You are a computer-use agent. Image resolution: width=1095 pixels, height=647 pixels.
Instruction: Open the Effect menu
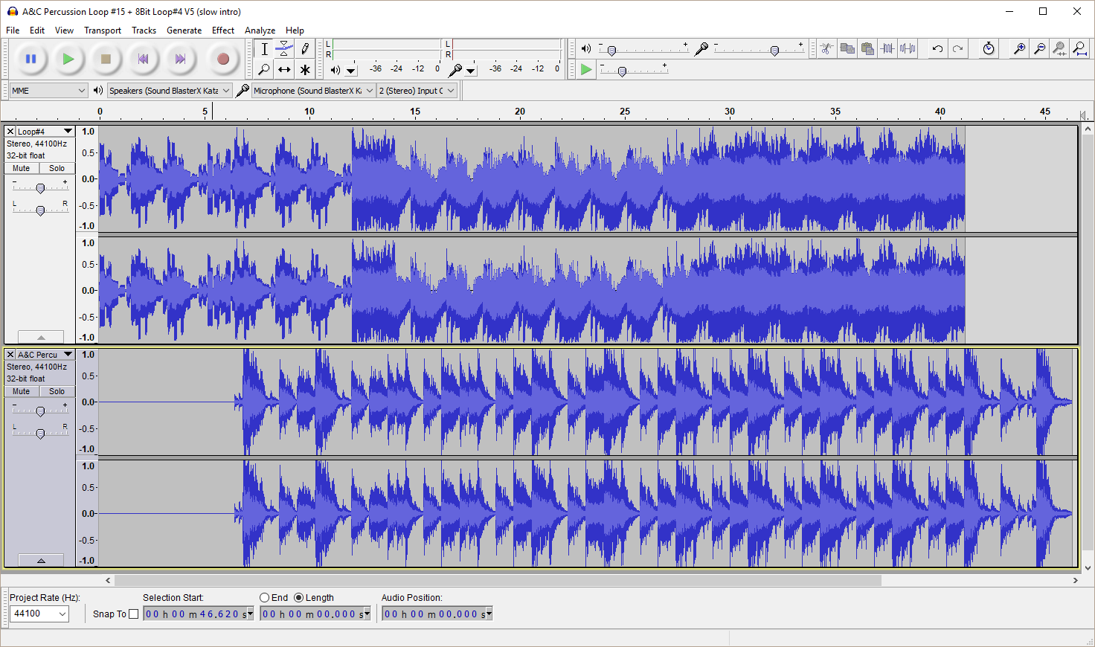(x=222, y=30)
